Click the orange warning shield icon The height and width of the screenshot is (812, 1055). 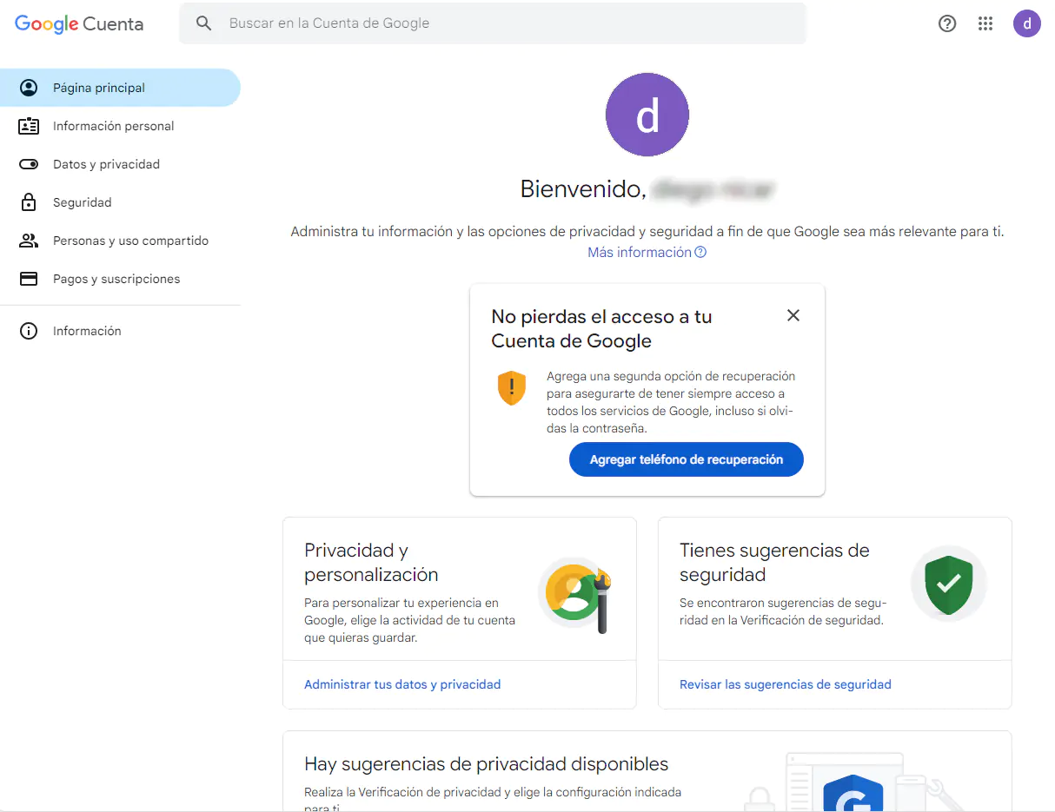point(512,387)
